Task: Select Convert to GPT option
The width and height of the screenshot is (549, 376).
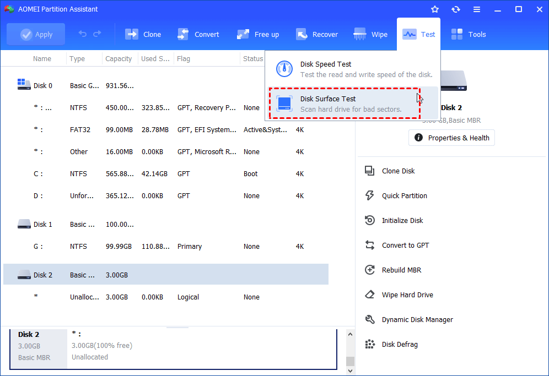Action: coord(405,245)
